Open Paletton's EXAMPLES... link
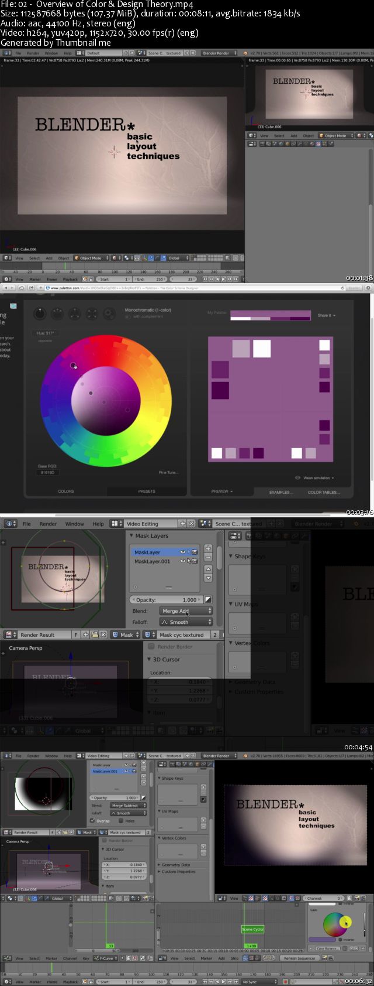This screenshot has height=986, width=374. 281,492
